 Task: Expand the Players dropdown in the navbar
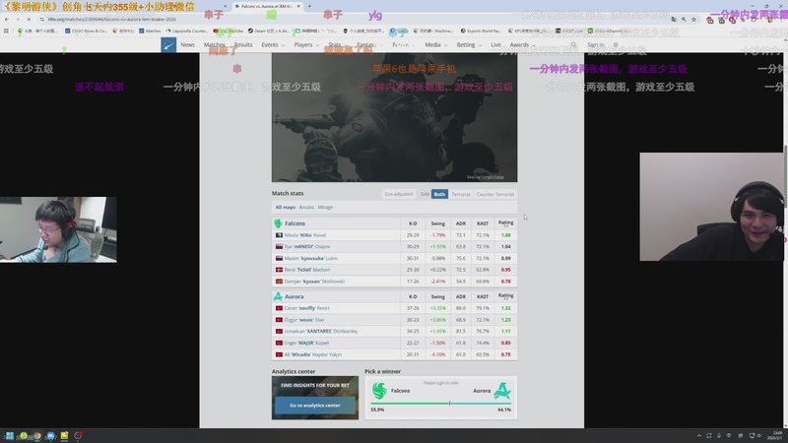pyautogui.click(x=306, y=44)
